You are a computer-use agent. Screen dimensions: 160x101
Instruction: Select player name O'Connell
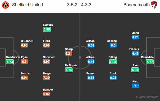pos(27,41)
